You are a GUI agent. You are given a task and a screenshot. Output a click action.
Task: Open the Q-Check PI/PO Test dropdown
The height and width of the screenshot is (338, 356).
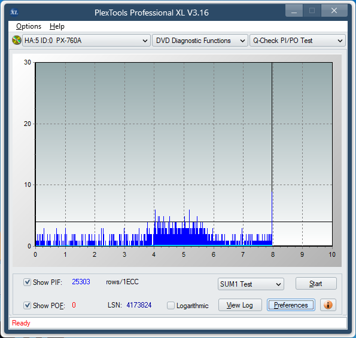[297, 41]
